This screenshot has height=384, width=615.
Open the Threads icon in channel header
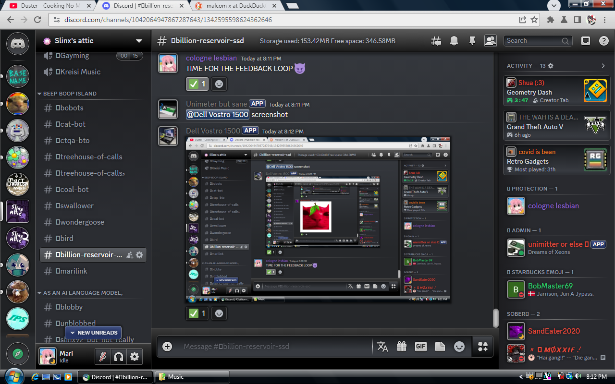(436, 41)
